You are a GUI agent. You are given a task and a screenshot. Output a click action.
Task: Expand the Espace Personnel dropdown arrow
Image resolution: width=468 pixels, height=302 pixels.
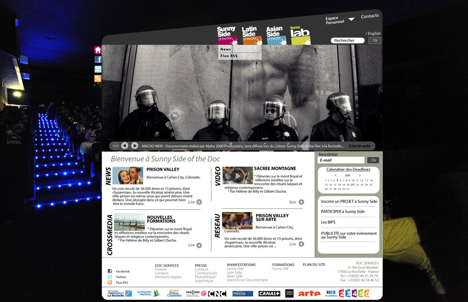click(351, 19)
